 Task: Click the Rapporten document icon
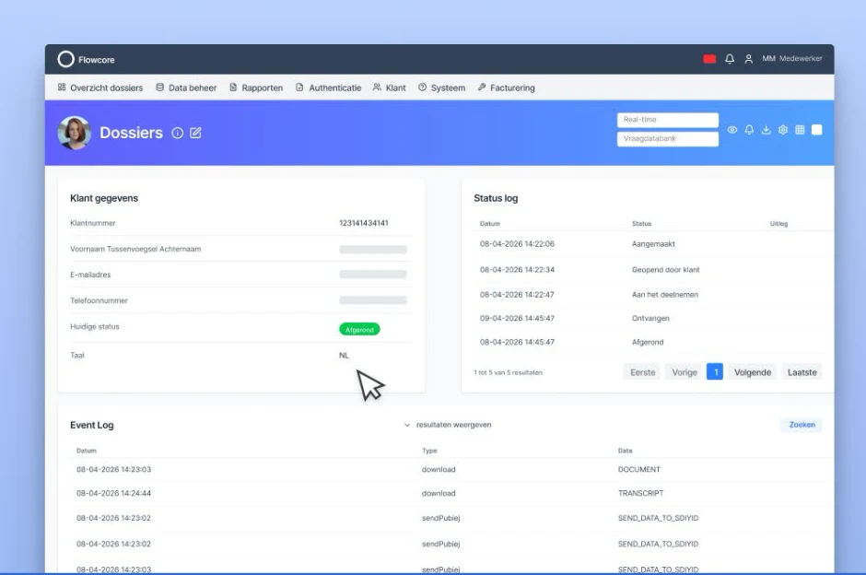coord(233,88)
